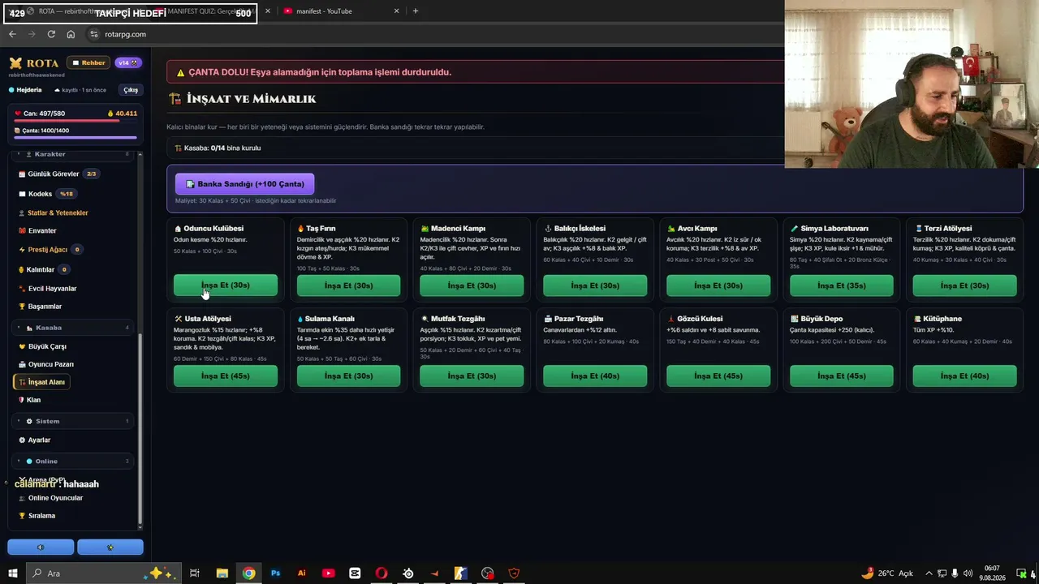
Task: Reload the current page
Action: [51, 34]
